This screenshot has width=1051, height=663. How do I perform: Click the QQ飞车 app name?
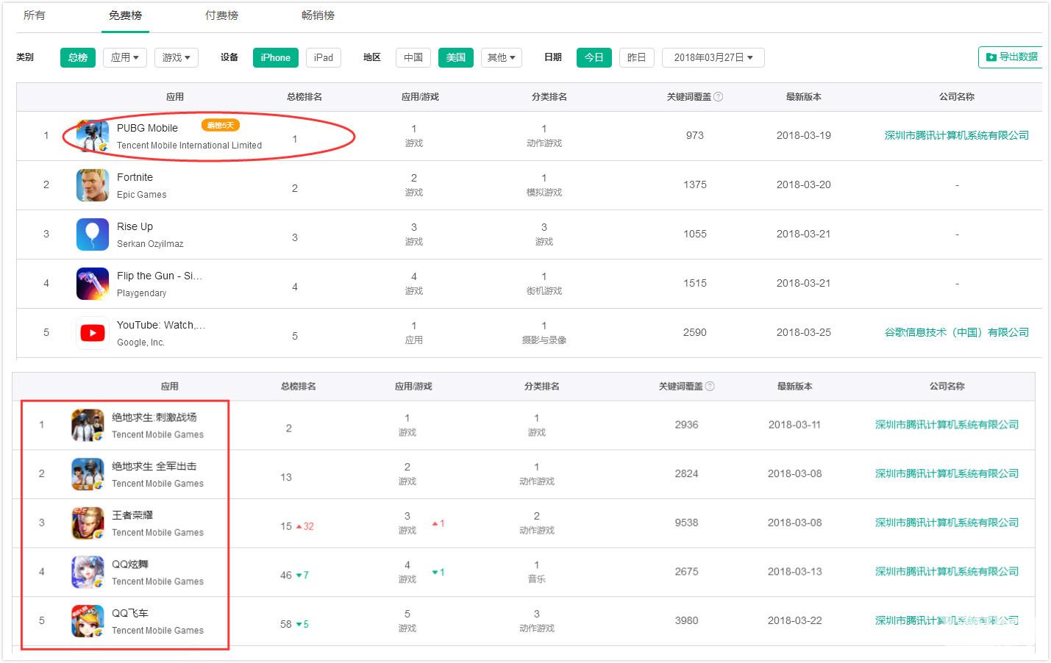130,613
